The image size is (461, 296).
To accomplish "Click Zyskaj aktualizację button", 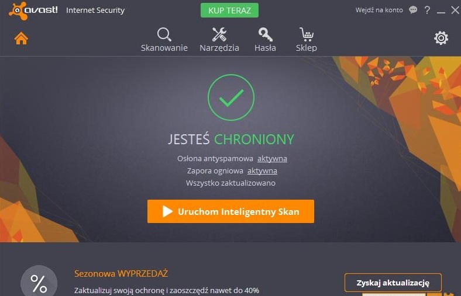I will click(x=393, y=283).
